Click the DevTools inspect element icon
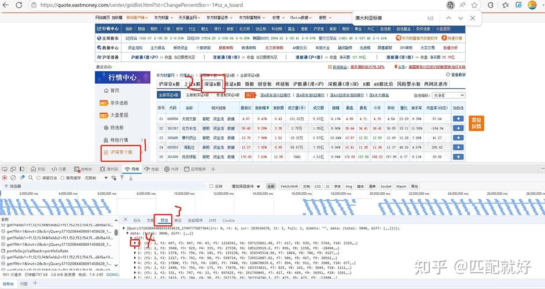The image size is (545, 289). [x=5, y=169]
